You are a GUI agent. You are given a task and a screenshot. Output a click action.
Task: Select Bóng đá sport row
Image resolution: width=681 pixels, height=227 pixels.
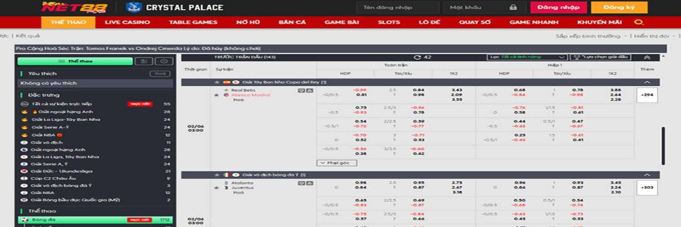pyautogui.click(x=95, y=220)
